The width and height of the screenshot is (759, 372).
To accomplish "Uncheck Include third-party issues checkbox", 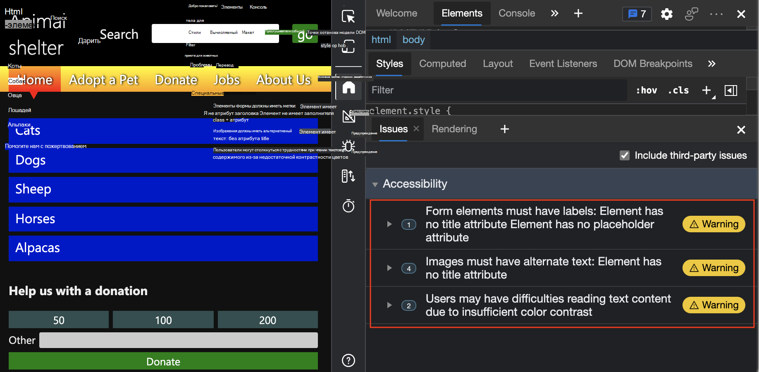I will coord(624,155).
